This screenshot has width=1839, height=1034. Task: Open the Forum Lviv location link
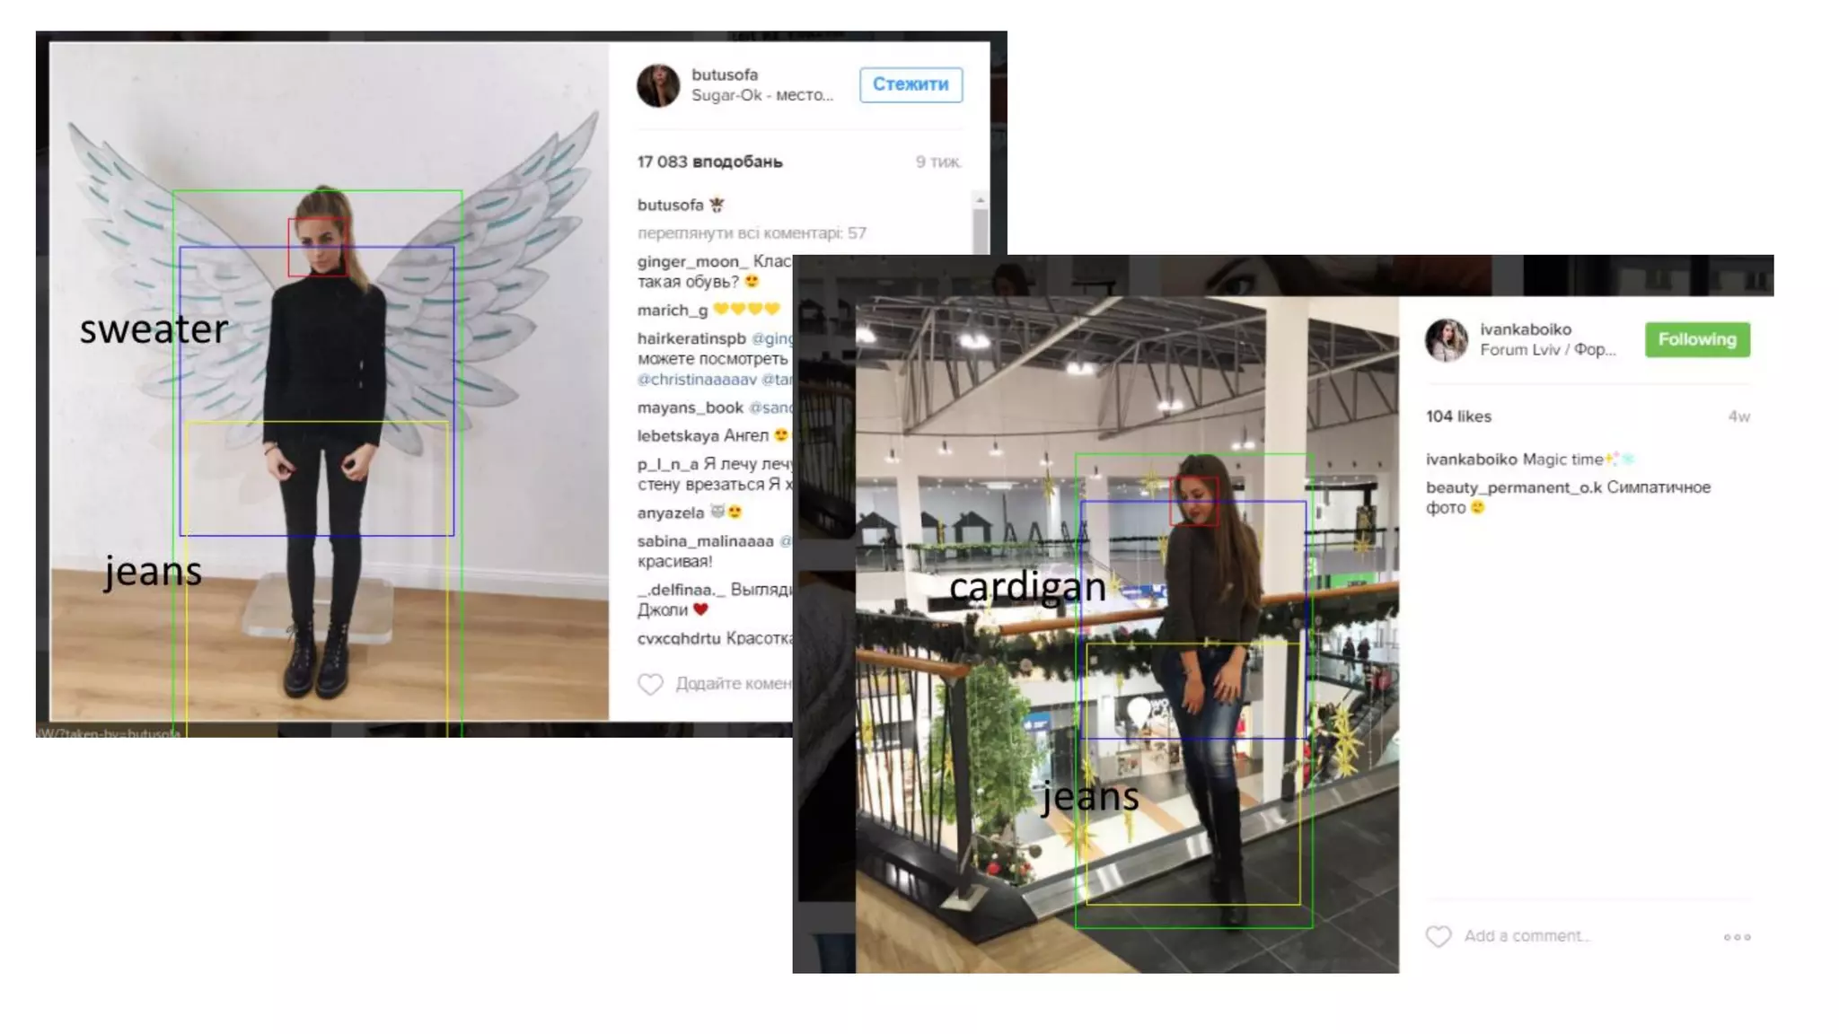[x=1547, y=350]
